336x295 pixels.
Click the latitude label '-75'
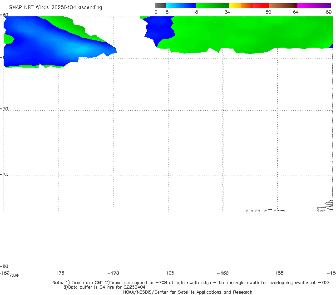coord(4,175)
